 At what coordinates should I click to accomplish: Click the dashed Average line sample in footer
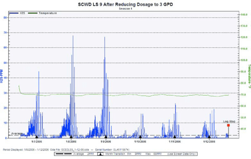pos(64,154)
